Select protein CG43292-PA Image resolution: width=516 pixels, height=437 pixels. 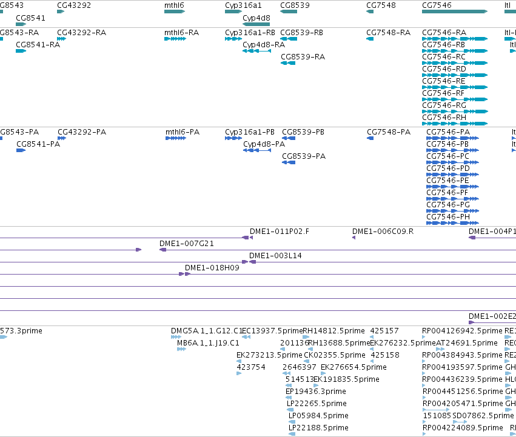[82, 132]
